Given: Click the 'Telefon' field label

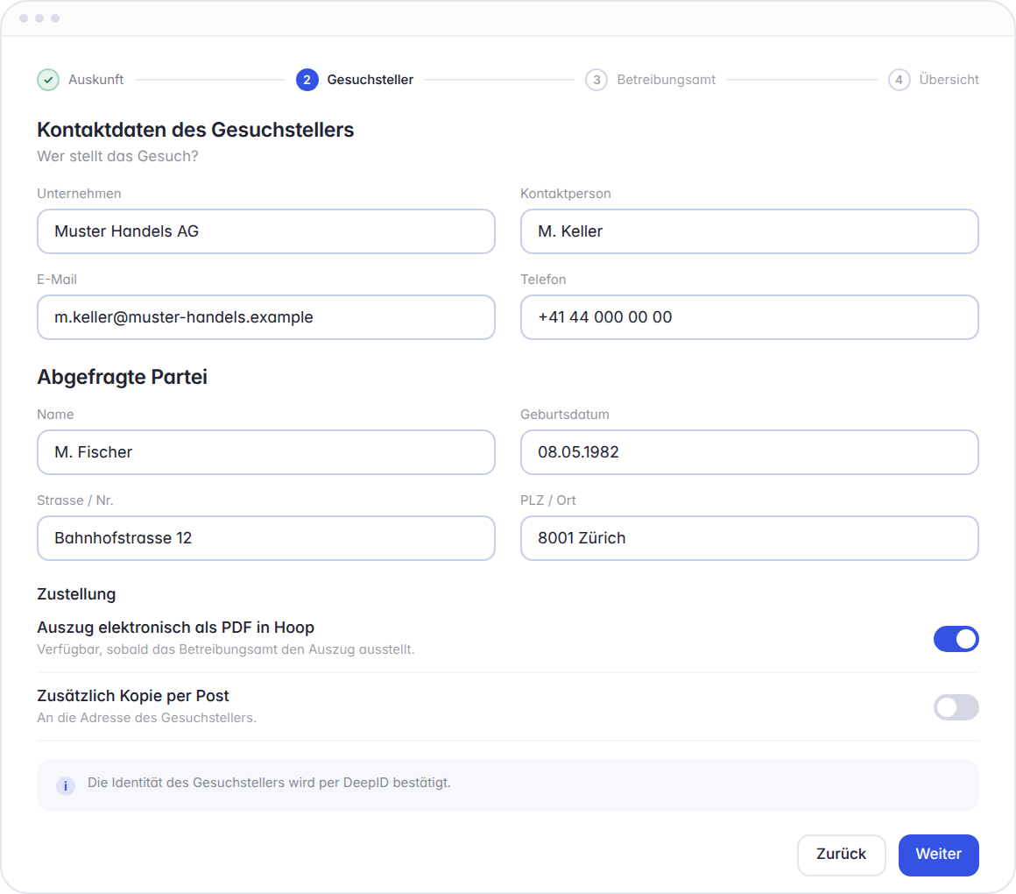Looking at the screenshot, I should (543, 280).
